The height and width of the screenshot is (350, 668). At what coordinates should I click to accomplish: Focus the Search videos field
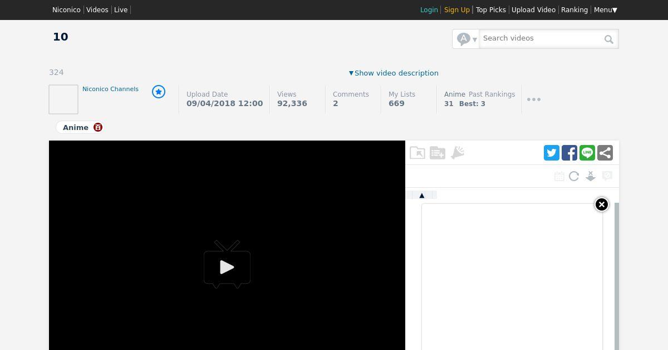pos(541,38)
